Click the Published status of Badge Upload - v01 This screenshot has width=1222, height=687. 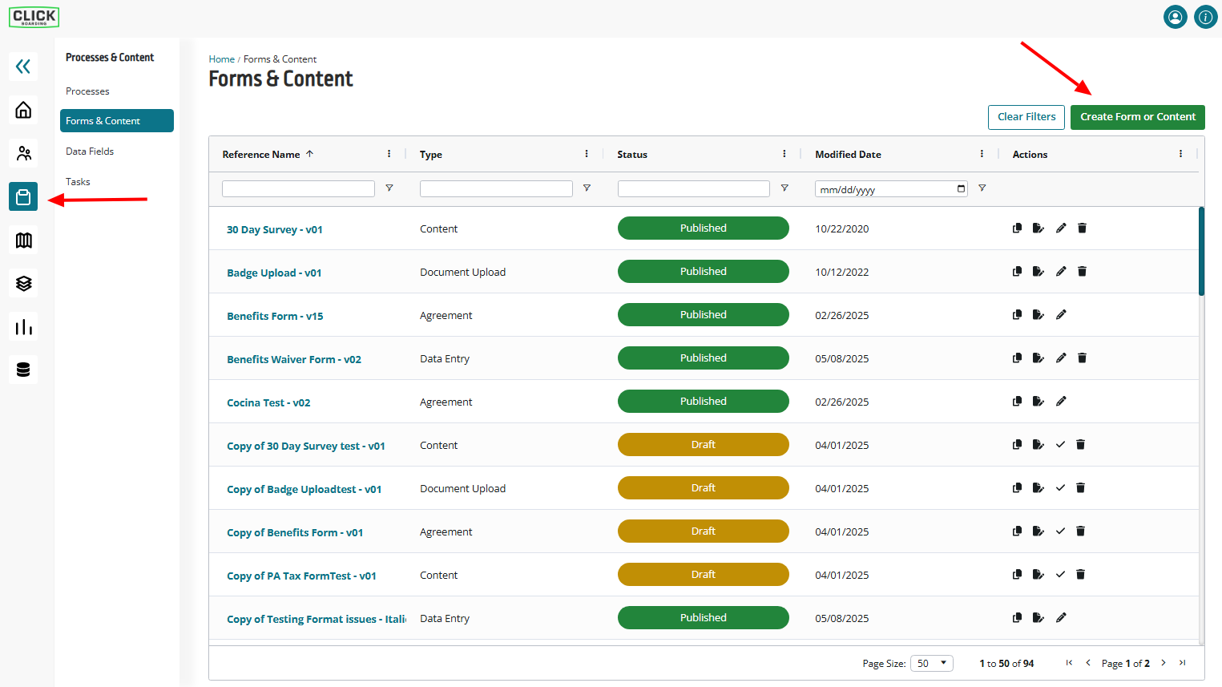pos(704,272)
